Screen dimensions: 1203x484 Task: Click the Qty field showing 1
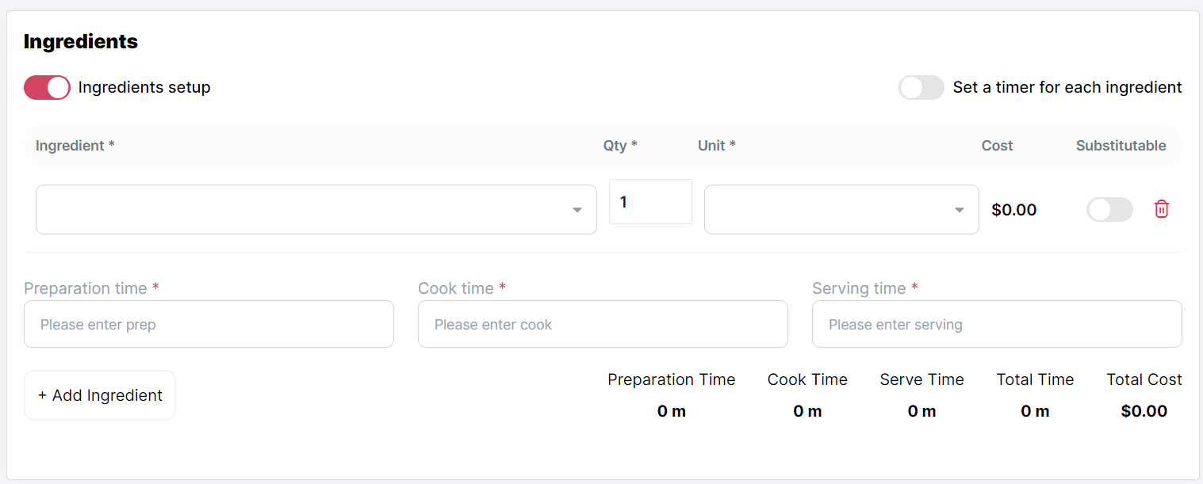(x=649, y=202)
